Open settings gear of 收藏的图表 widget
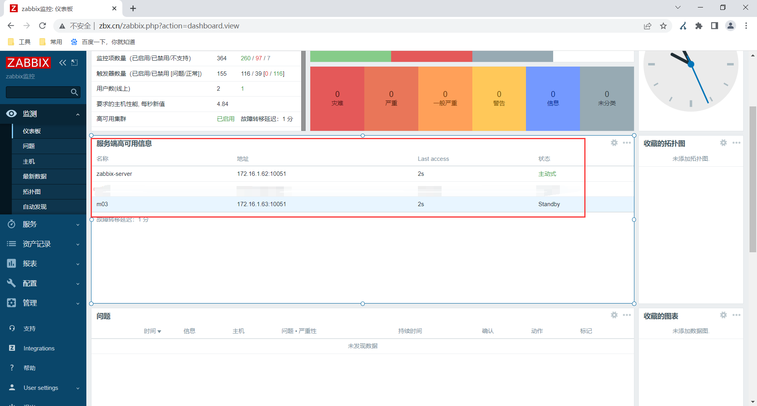Viewport: 757px width, 406px height. pyautogui.click(x=723, y=315)
